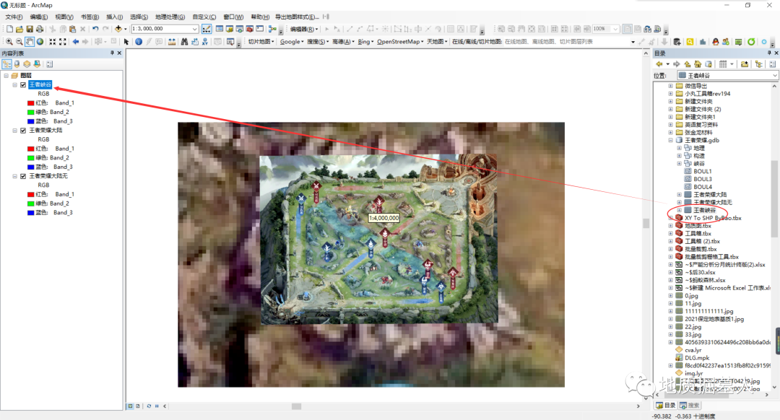Viewport: 780px width, 420px height.
Task: Open the layout zoom 100% dropdown
Action: (615, 30)
